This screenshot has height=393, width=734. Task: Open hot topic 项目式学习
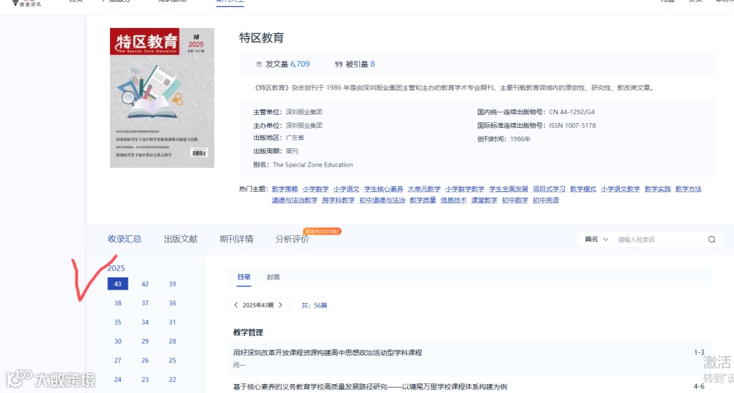[549, 189]
